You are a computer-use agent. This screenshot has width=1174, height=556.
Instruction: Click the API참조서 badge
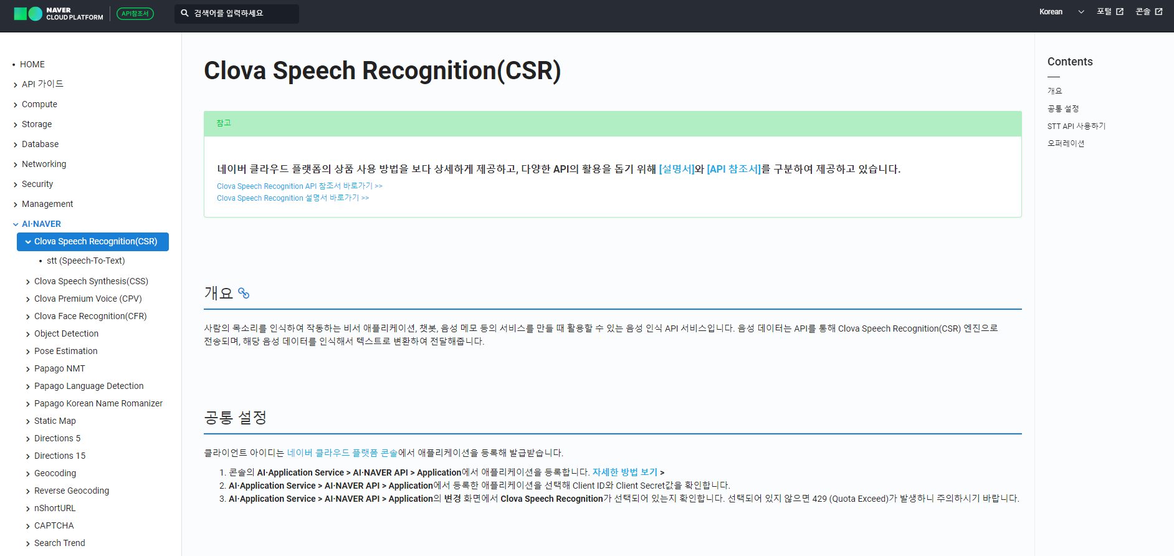tap(135, 14)
